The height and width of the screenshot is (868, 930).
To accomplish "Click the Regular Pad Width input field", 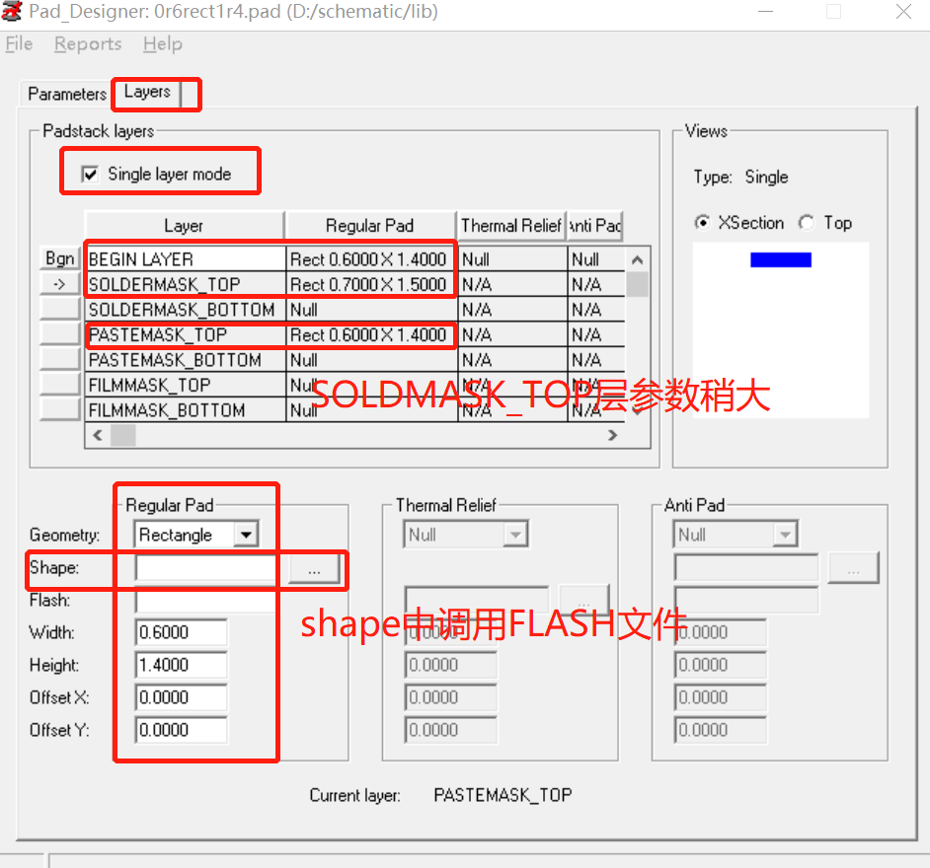I will (181, 632).
